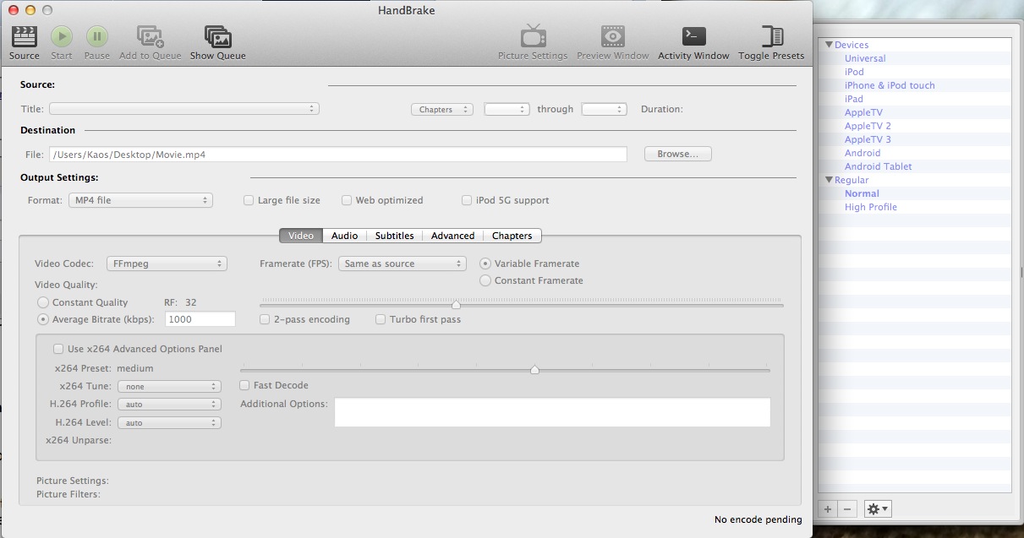1024x538 pixels.
Task: Switch to the Subtitles tab
Action: tap(395, 236)
